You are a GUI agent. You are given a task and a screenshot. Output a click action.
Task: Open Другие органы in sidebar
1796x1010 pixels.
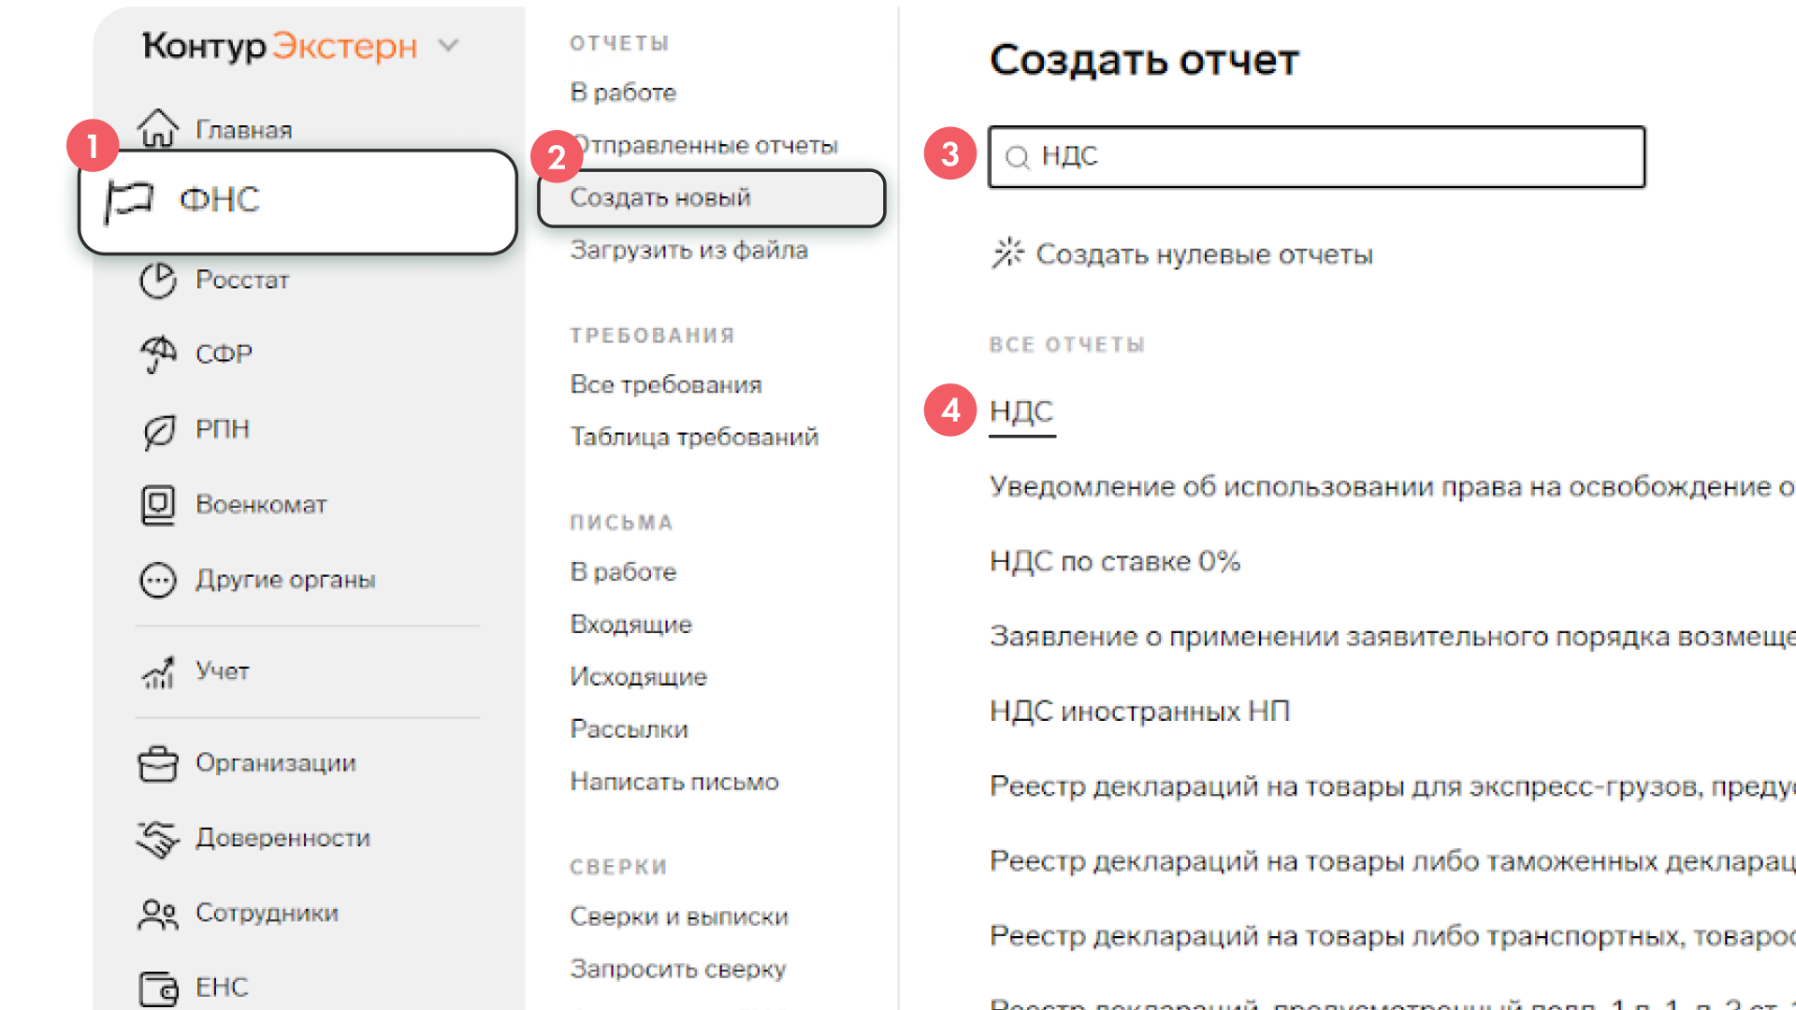285,580
